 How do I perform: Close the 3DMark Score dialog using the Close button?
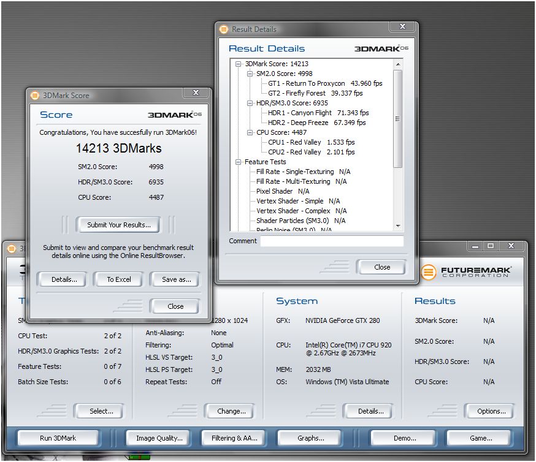click(x=175, y=306)
